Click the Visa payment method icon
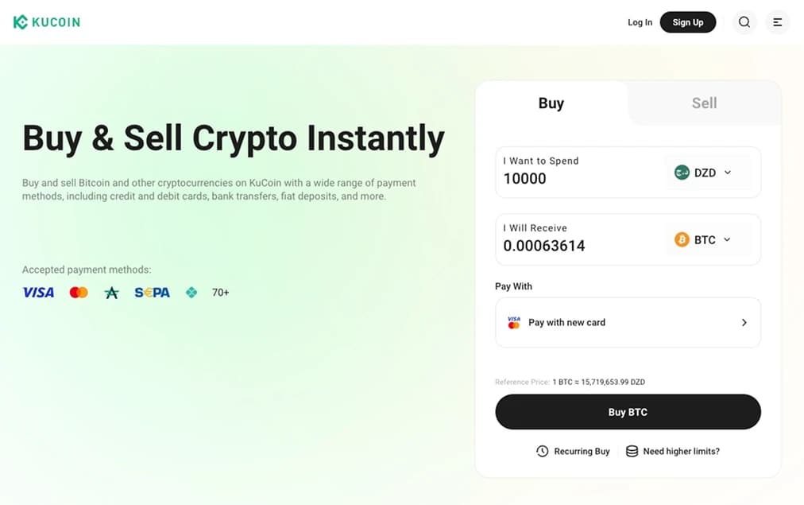This screenshot has height=505, width=804. click(x=38, y=292)
